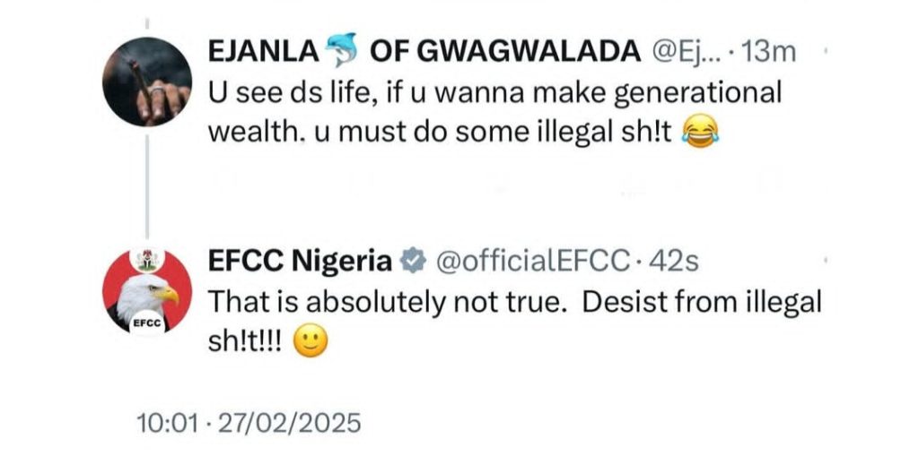
Task: Click EFCC Nigeria's verified badge
Action: (413, 261)
